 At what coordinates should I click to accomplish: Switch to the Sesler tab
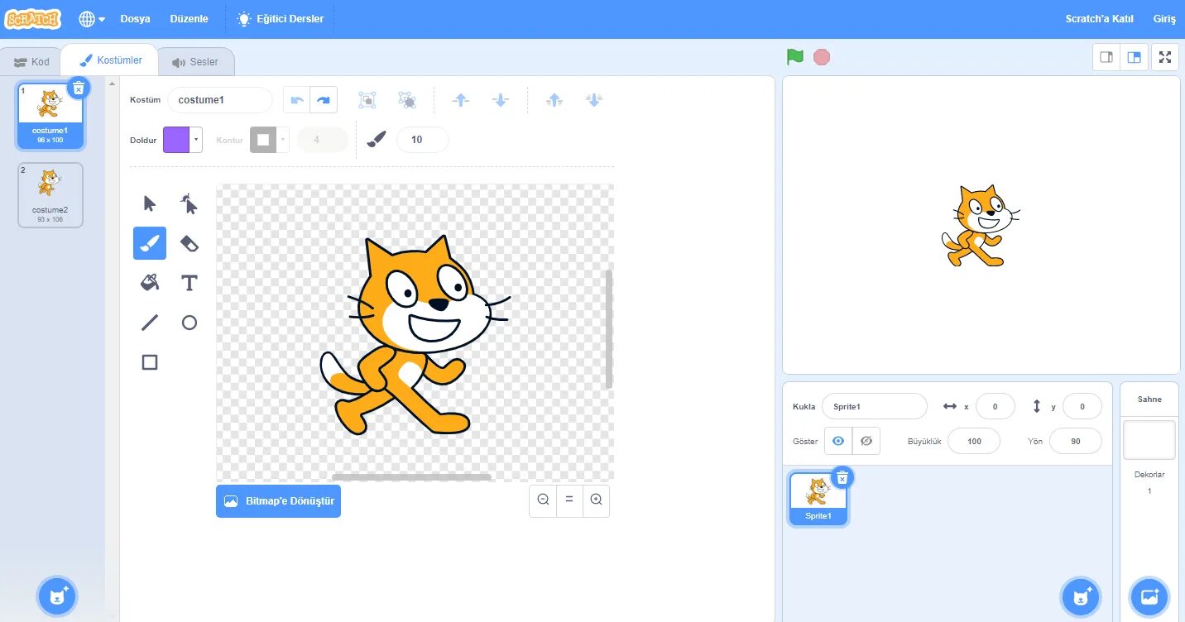pyautogui.click(x=195, y=62)
